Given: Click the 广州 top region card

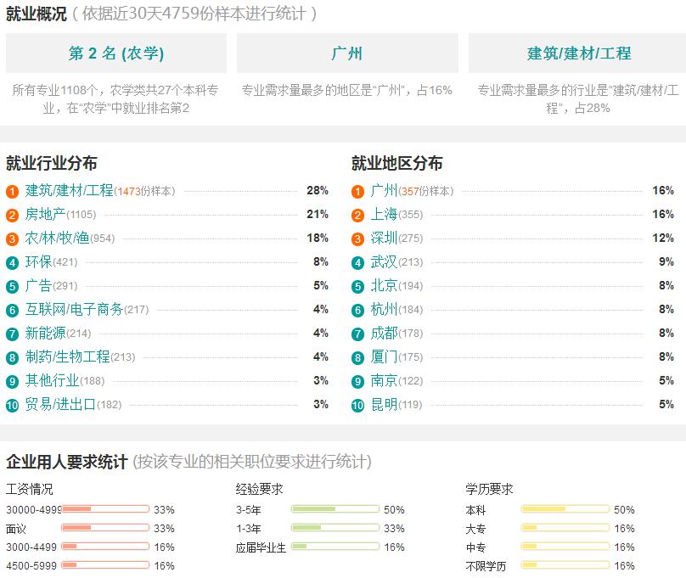Looking at the screenshot, I should click(x=347, y=53).
